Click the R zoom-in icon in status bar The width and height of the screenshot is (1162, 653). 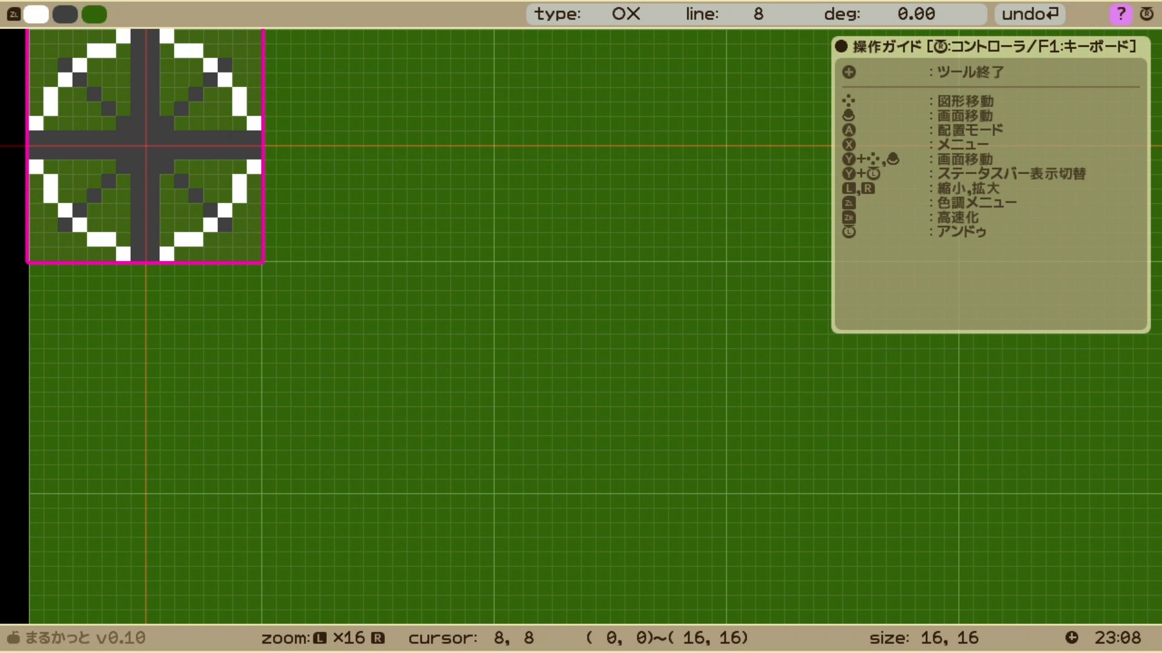pos(378,638)
